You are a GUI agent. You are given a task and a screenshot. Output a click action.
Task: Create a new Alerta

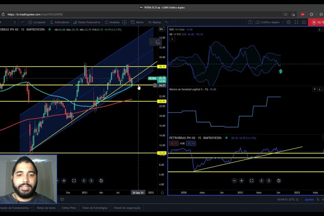pyautogui.click(x=137, y=22)
